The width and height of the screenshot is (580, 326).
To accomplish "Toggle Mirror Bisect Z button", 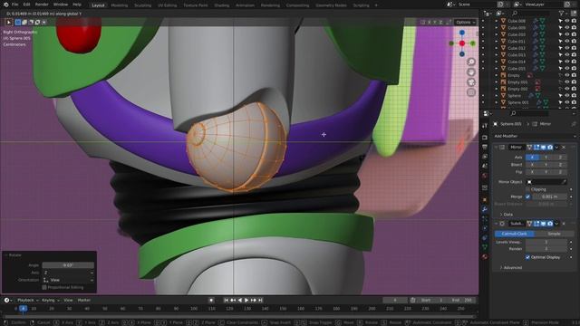I will (x=560, y=165).
